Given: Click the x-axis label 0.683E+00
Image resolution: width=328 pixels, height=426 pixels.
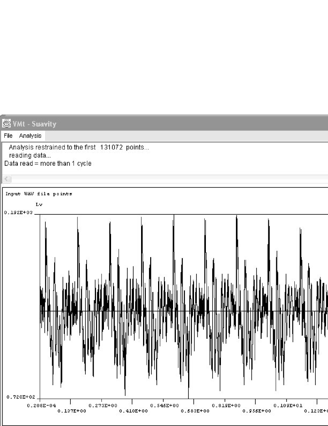Looking at the screenshot, I should click(x=195, y=411).
